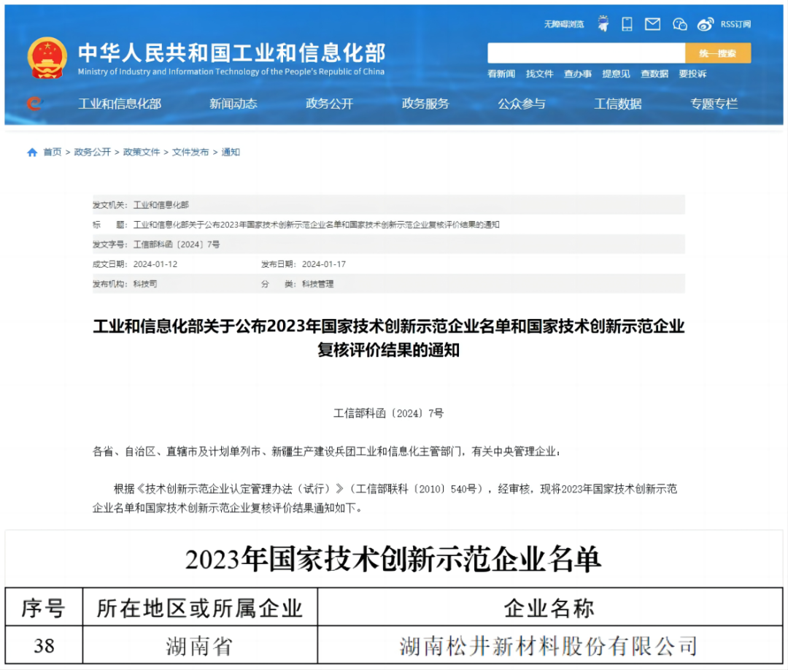Image resolution: width=788 pixels, height=670 pixels.
Task: Click the red e-government logo icon
Action: coord(35,104)
